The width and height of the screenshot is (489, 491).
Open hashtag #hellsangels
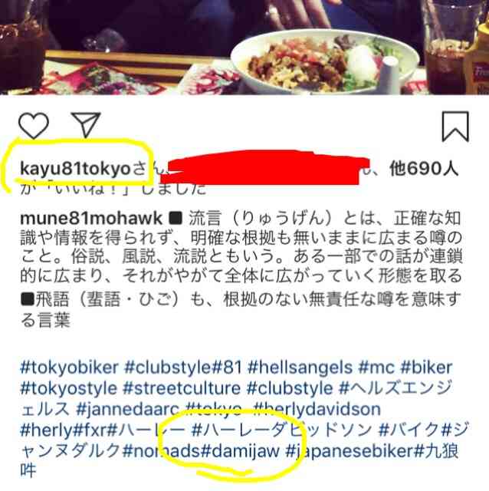tap(300, 367)
